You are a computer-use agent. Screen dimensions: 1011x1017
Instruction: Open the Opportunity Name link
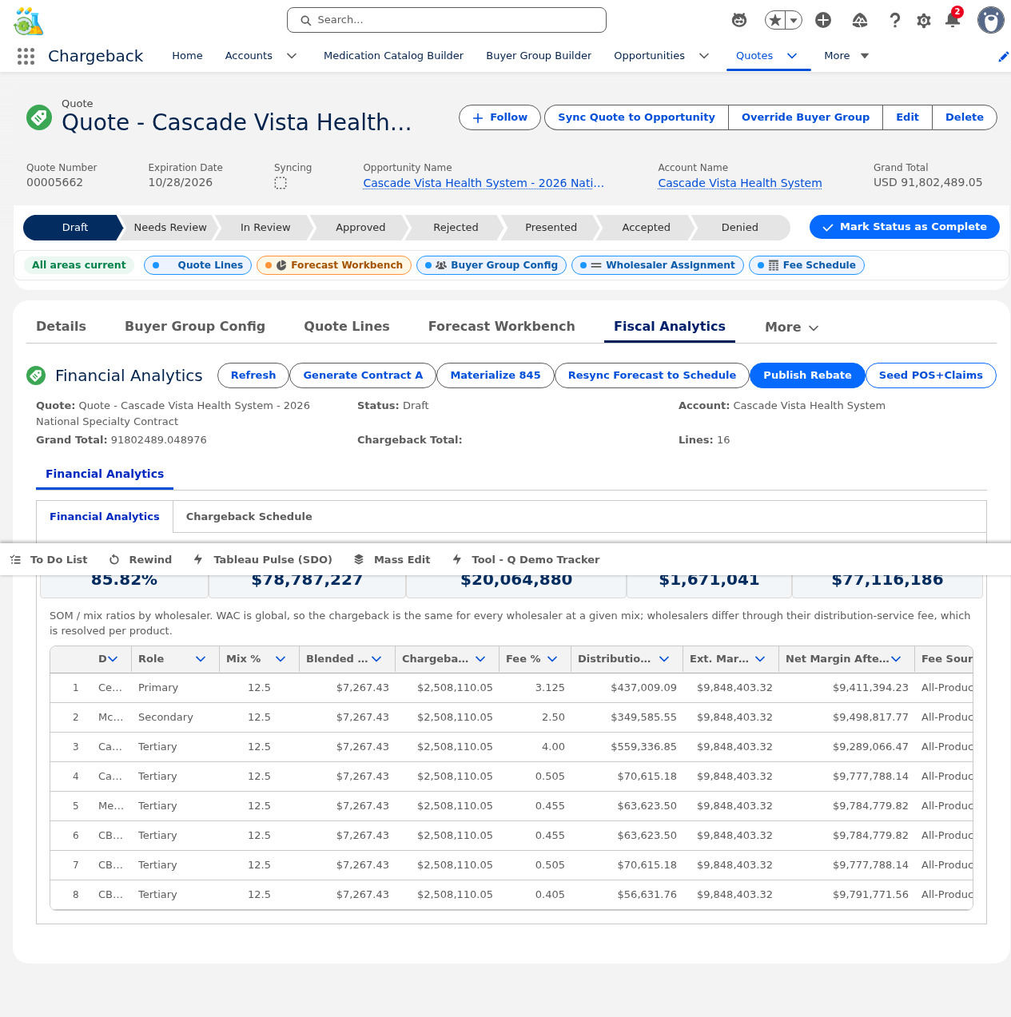(x=484, y=183)
